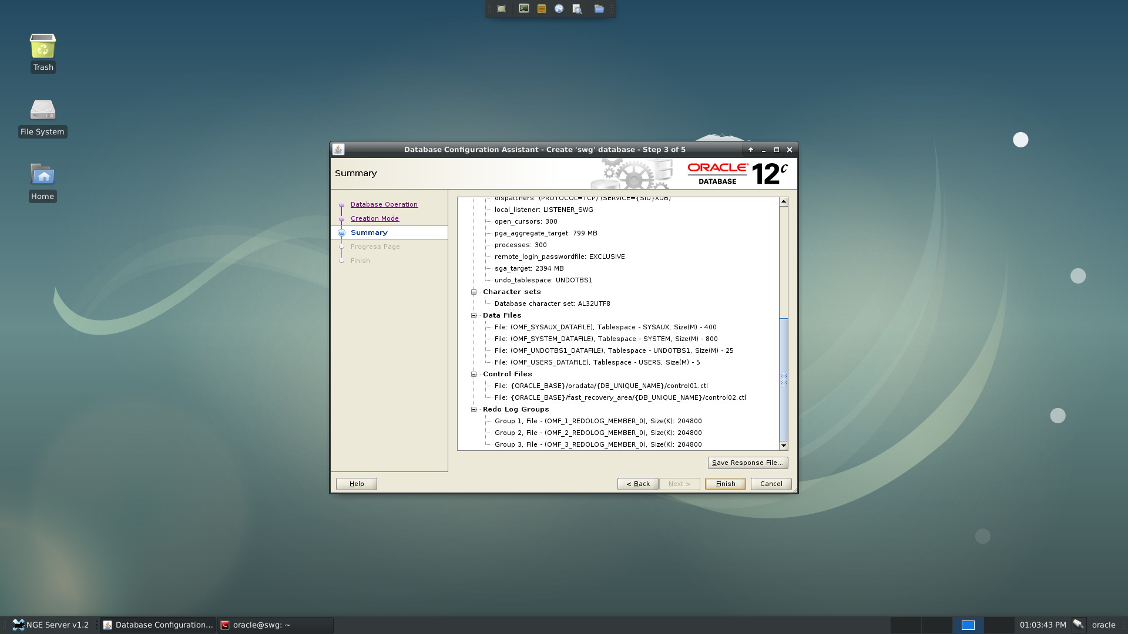Open the application finder magnifier icon

click(577, 9)
